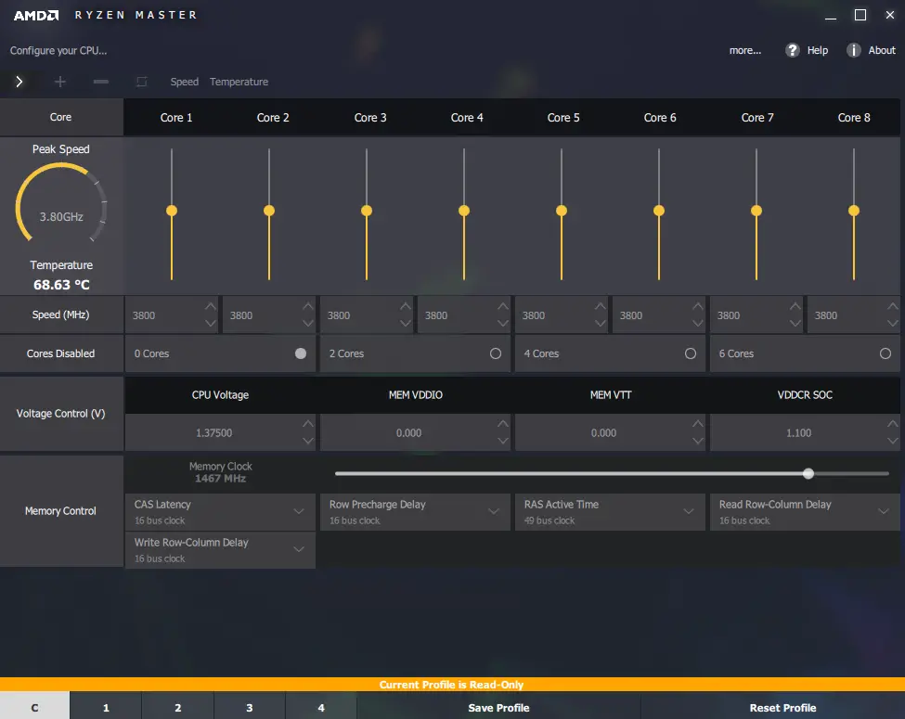The width and height of the screenshot is (905, 719).
Task: Open Help via question mark icon
Action: pos(793,50)
